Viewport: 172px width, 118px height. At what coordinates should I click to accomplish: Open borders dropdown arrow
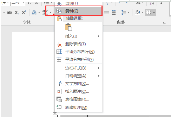click(x=154, y=12)
